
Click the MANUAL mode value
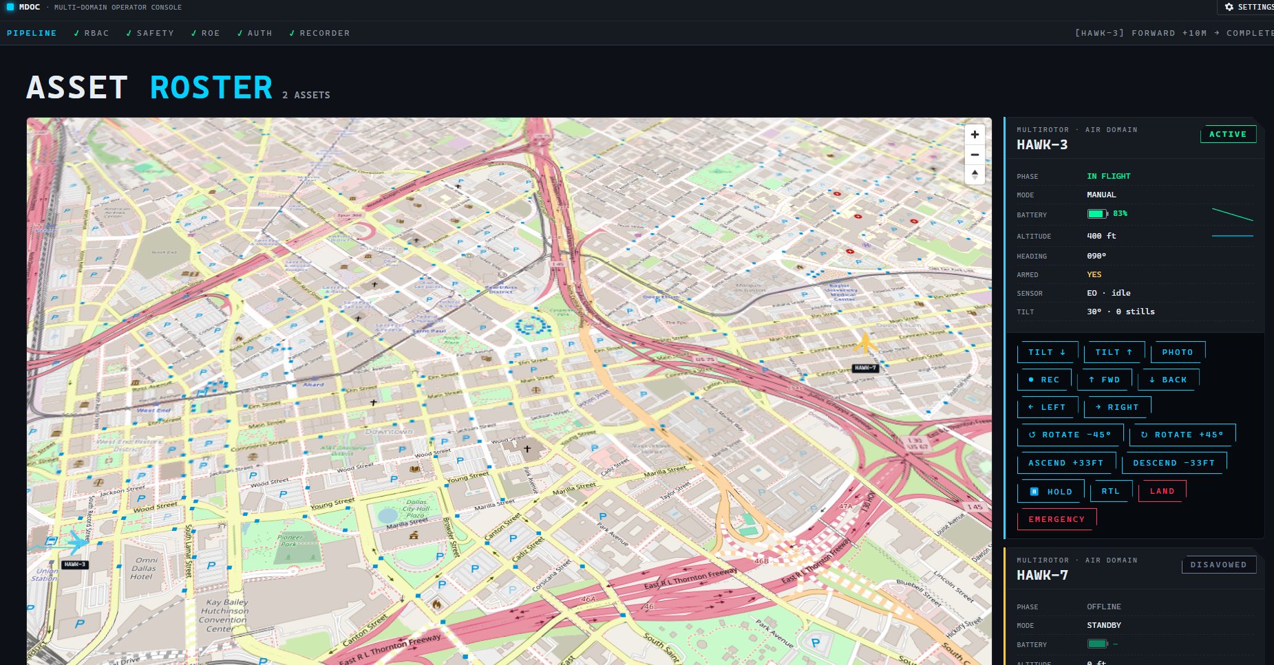tap(1101, 195)
